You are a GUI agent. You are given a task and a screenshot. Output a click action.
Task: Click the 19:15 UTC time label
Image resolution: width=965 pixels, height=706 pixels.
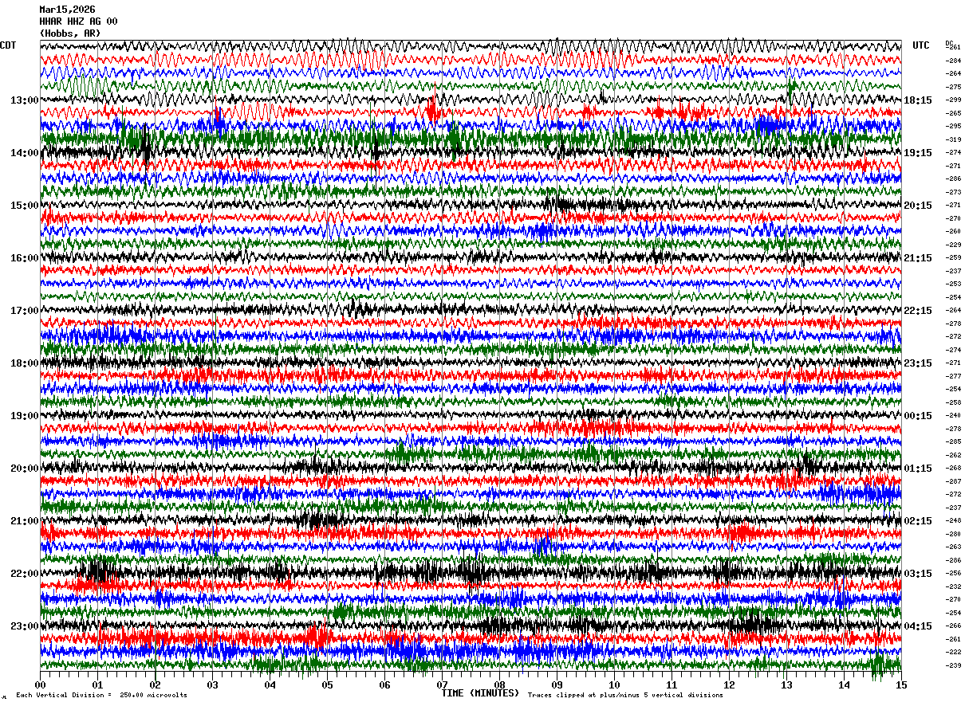coord(918,153)
